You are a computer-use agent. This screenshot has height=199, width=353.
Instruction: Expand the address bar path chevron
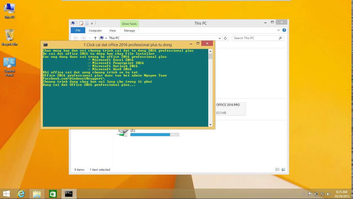click(x=106, y=38)
